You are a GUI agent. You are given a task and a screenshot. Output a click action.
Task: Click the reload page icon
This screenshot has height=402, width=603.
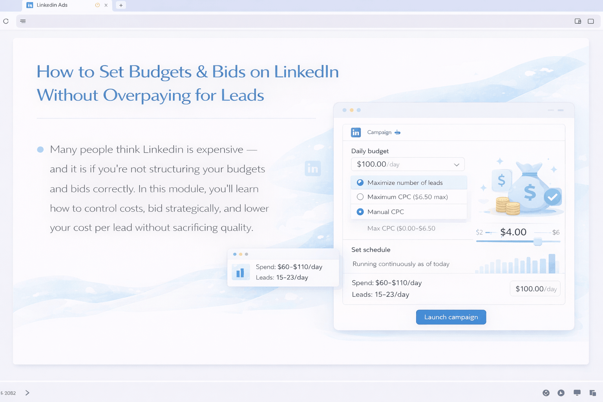pyautogui.click(x=6, y=21)
